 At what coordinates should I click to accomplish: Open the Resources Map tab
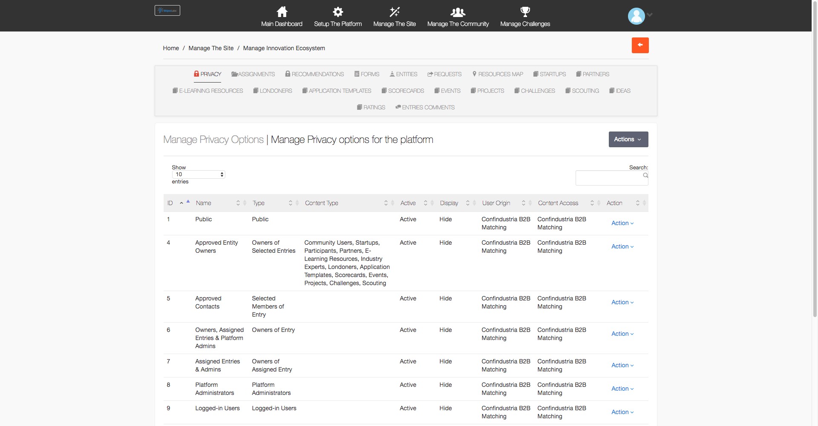(x=498, y=74)
